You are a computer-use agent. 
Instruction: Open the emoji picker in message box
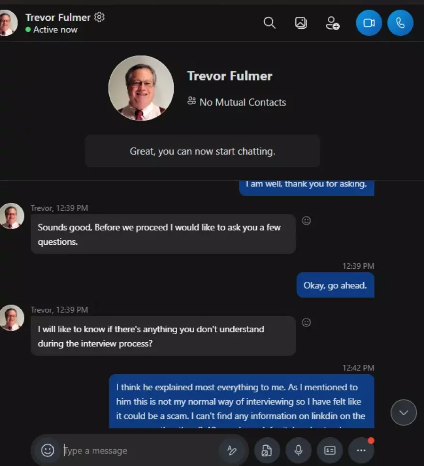click(48, 450)
